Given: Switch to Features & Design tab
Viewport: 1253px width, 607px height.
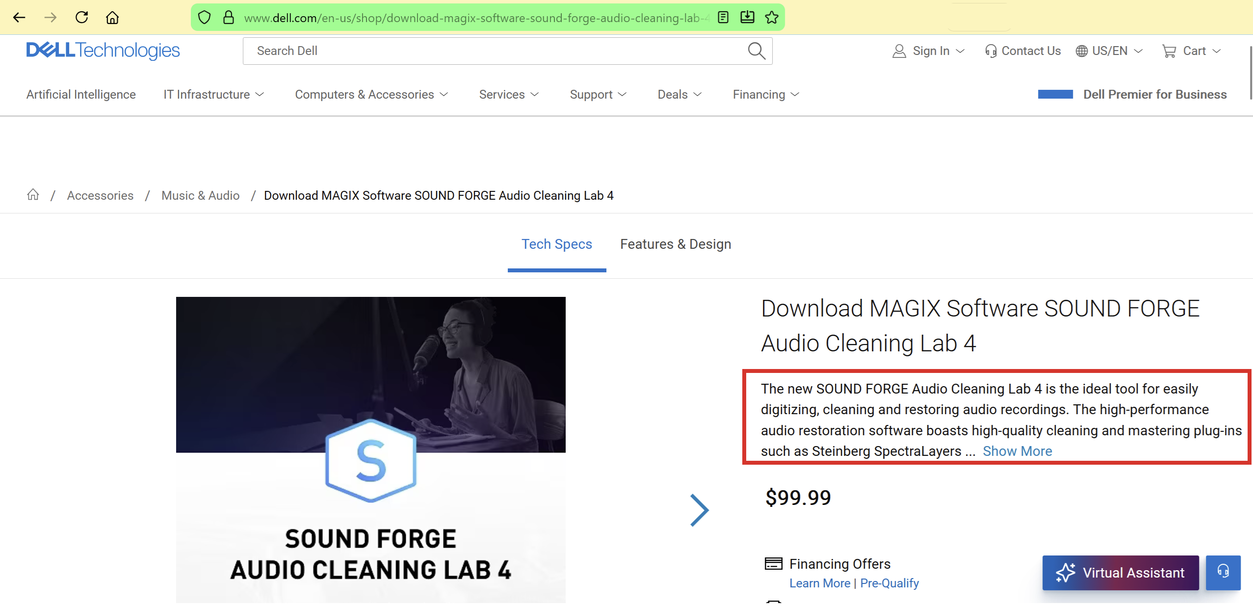Looking at the screenshot, I should click(x=675, y=244).
